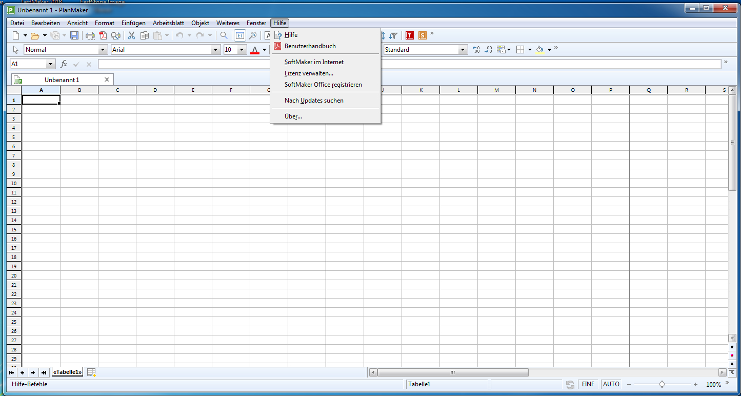
Task: Click the font color A icon
Action: pyautogui.click(x=255, y=50)
